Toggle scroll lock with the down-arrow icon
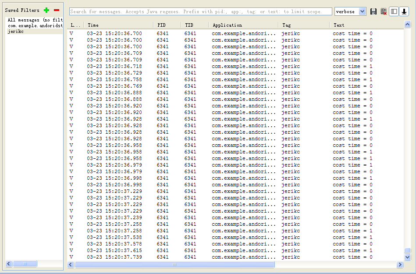 tap(404, 11)
